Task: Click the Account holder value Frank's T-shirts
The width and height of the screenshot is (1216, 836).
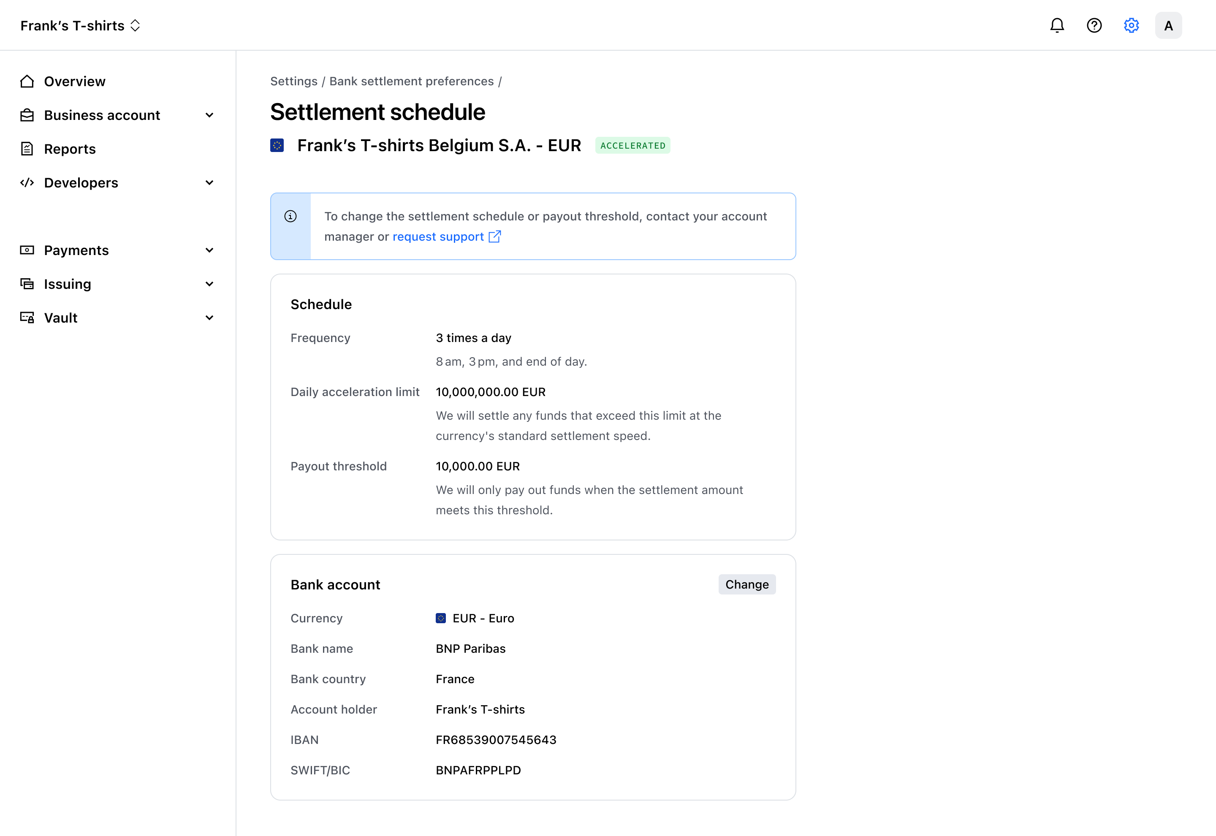Action: [x=480, y=710]
